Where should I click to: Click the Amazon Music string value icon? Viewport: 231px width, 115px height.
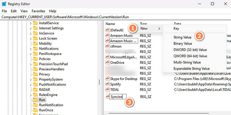(x=107, y=35)
